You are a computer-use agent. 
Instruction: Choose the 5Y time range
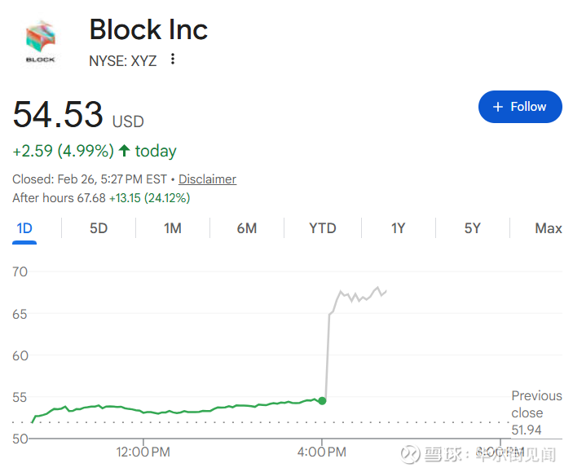tap(473, 228)
